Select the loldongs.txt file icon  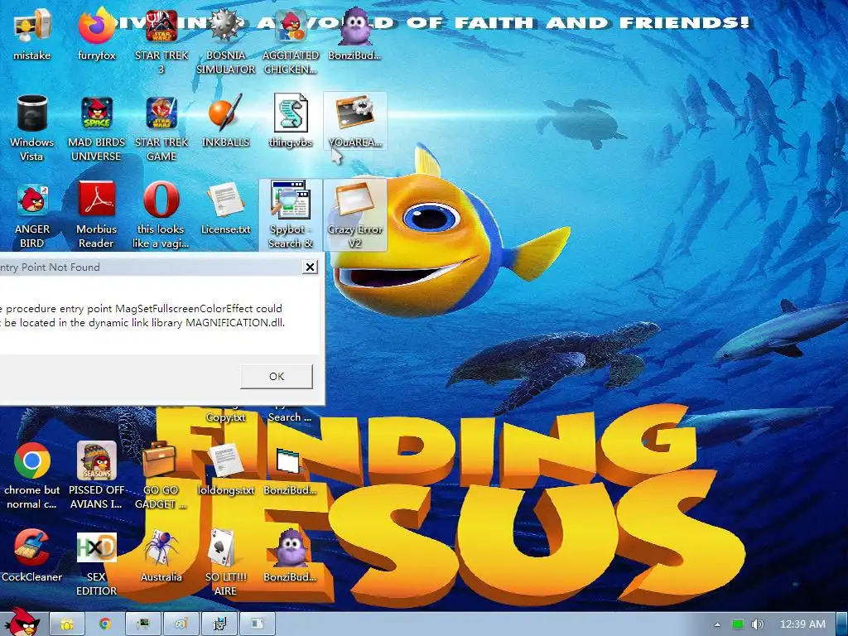[225, 470]
